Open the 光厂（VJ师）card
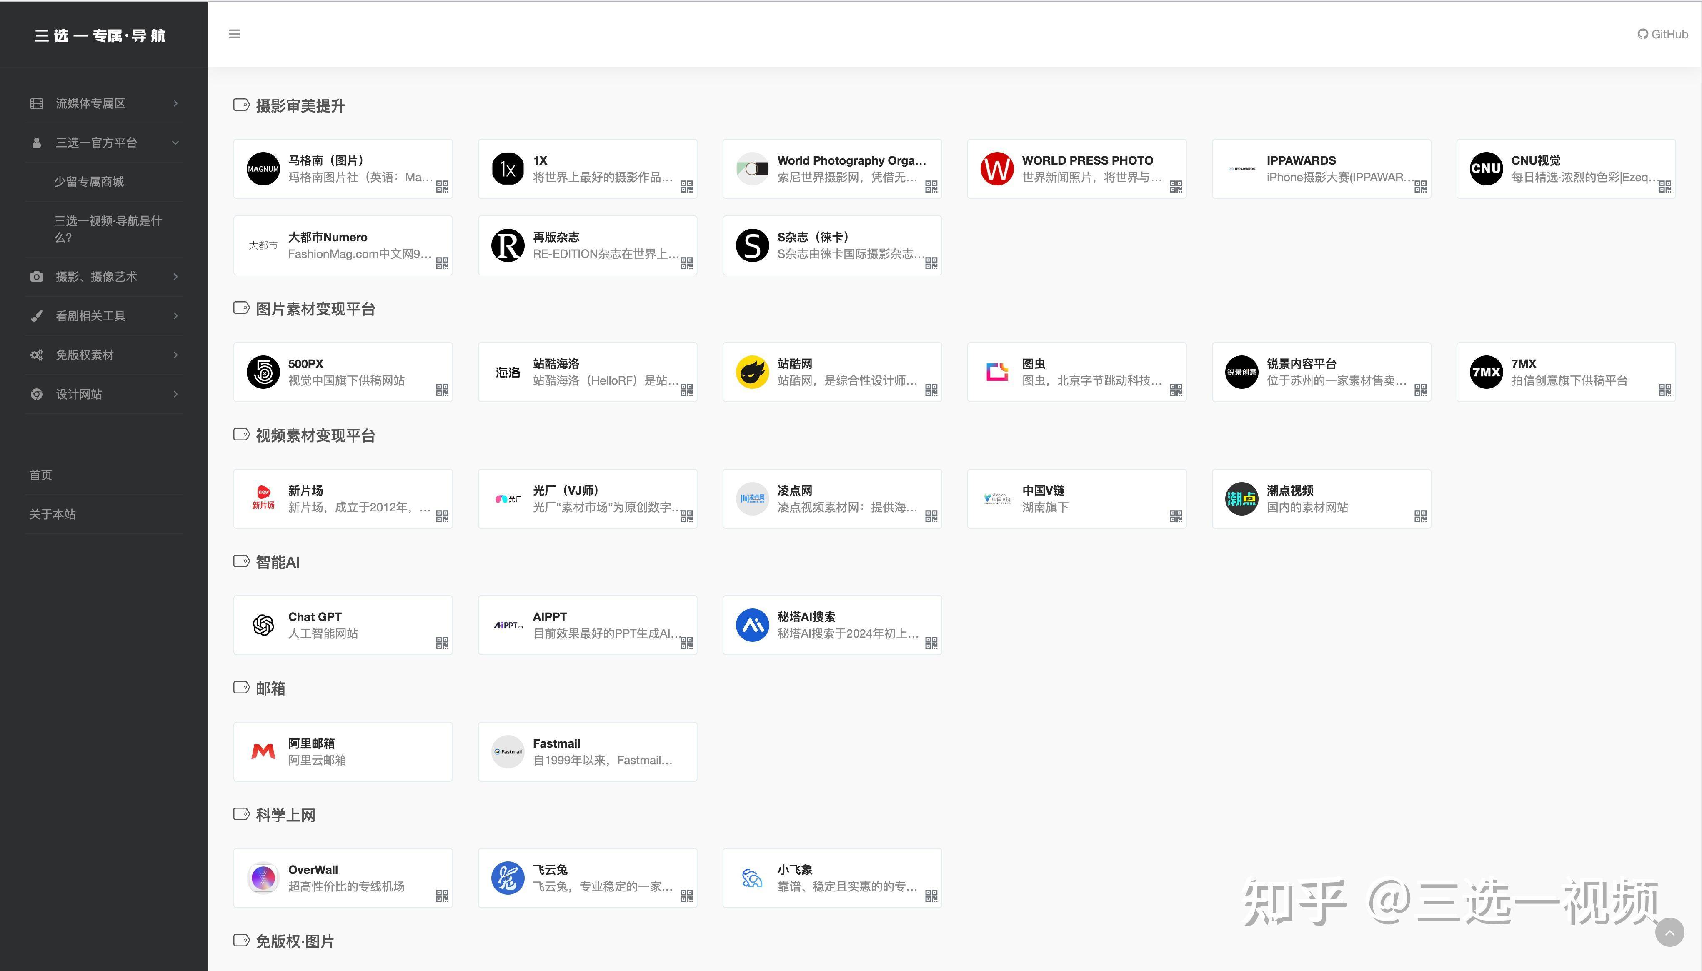This screenshot has width=1702, height=971. [588, 499]
